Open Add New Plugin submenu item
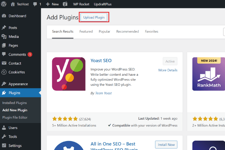 point(15,110)
